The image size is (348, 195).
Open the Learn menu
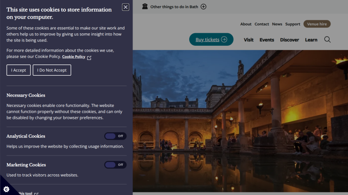[x=311, y=40]
